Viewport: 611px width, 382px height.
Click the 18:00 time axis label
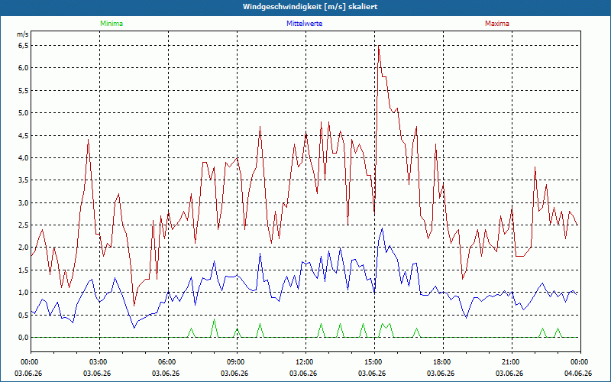click(x=443, y=362)
